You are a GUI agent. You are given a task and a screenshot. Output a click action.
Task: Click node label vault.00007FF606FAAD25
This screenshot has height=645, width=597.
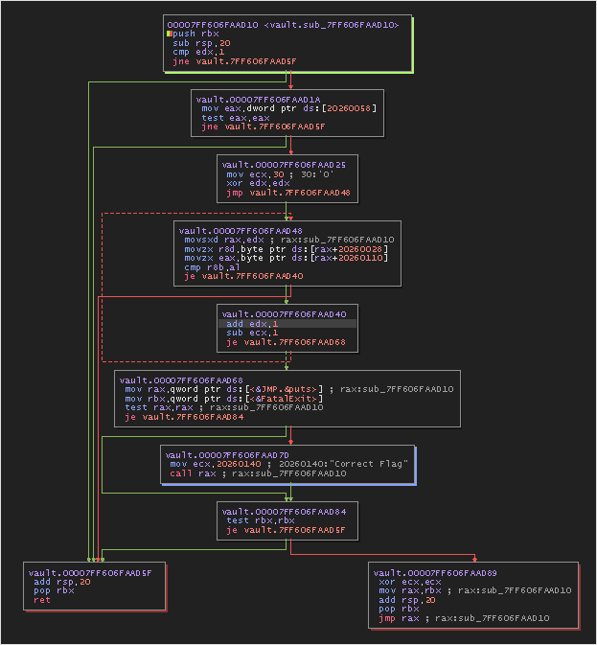point(284,165)
